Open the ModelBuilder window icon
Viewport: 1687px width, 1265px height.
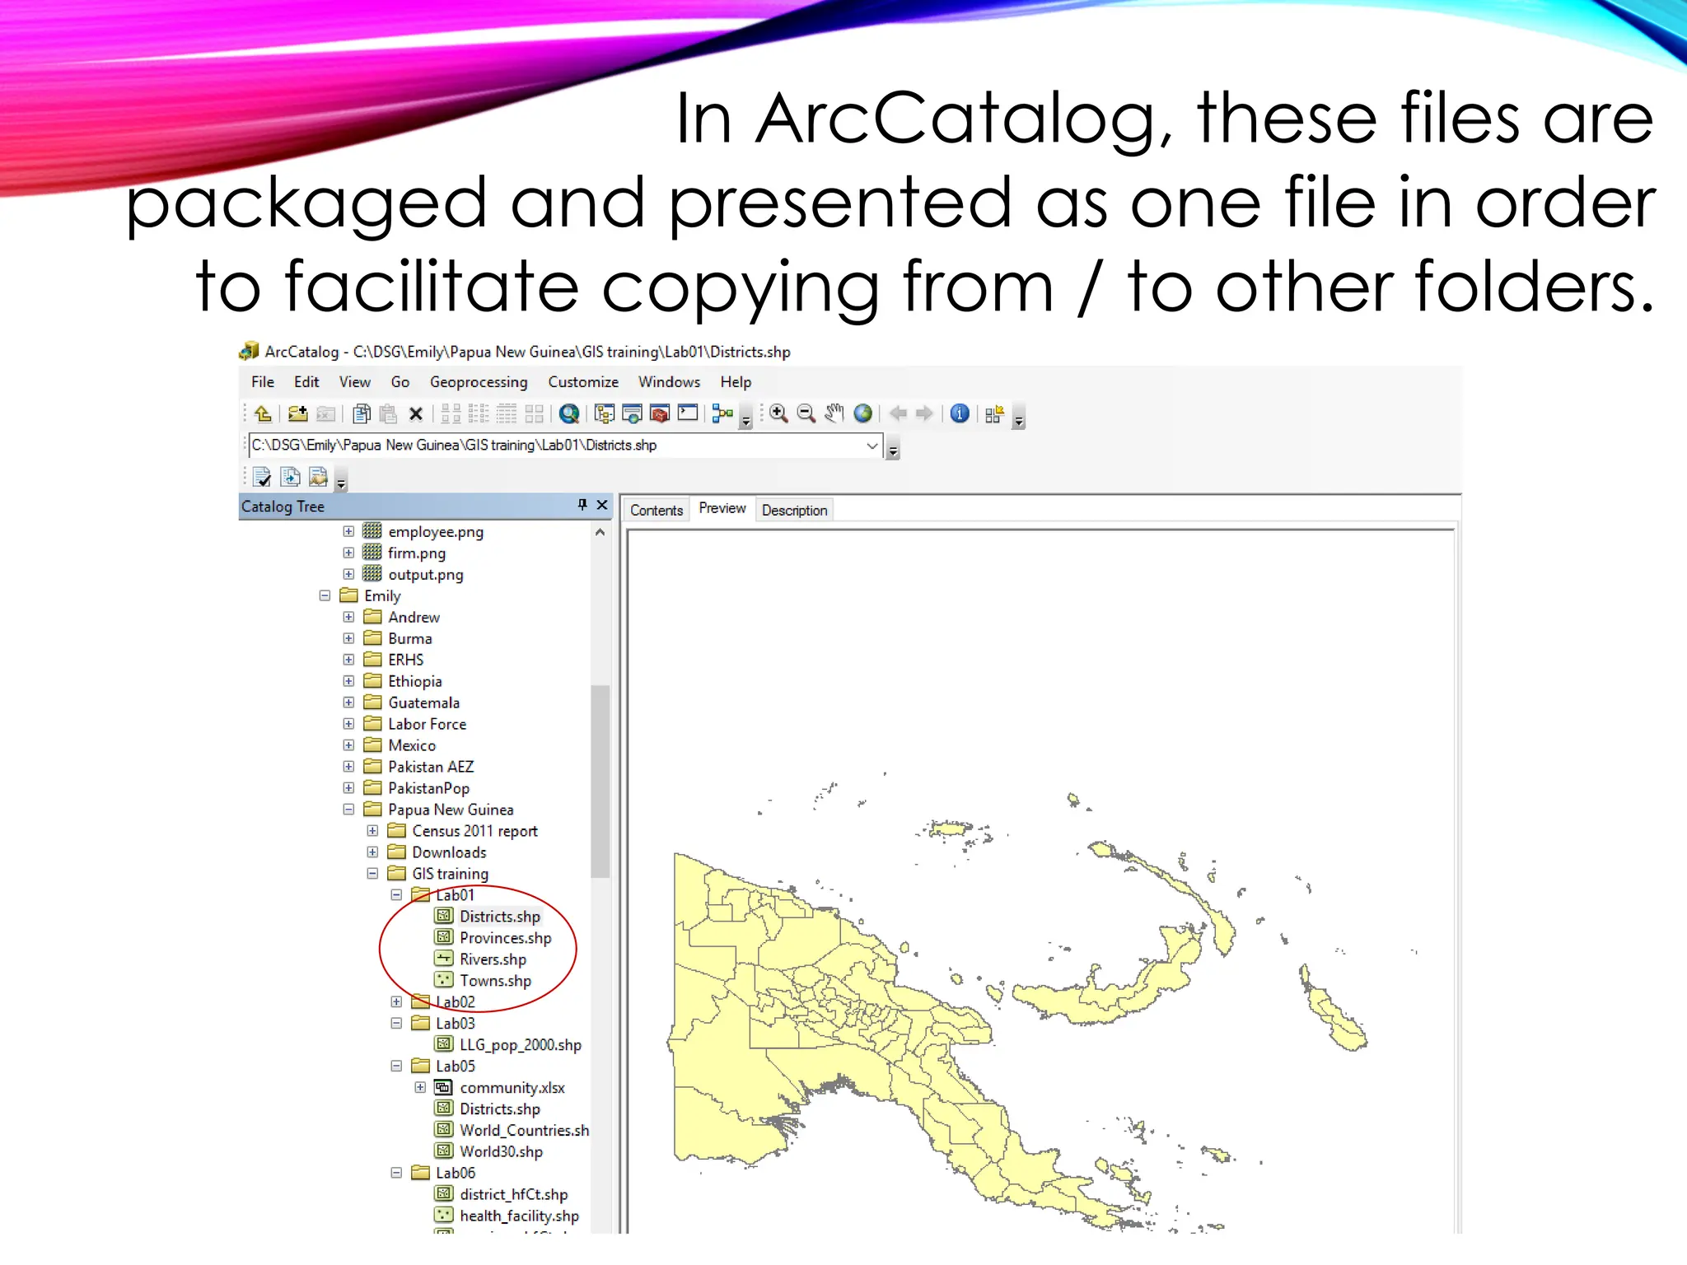722,413
